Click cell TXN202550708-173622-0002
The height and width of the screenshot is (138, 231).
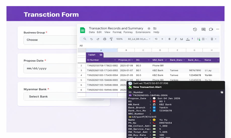point(102,66)
